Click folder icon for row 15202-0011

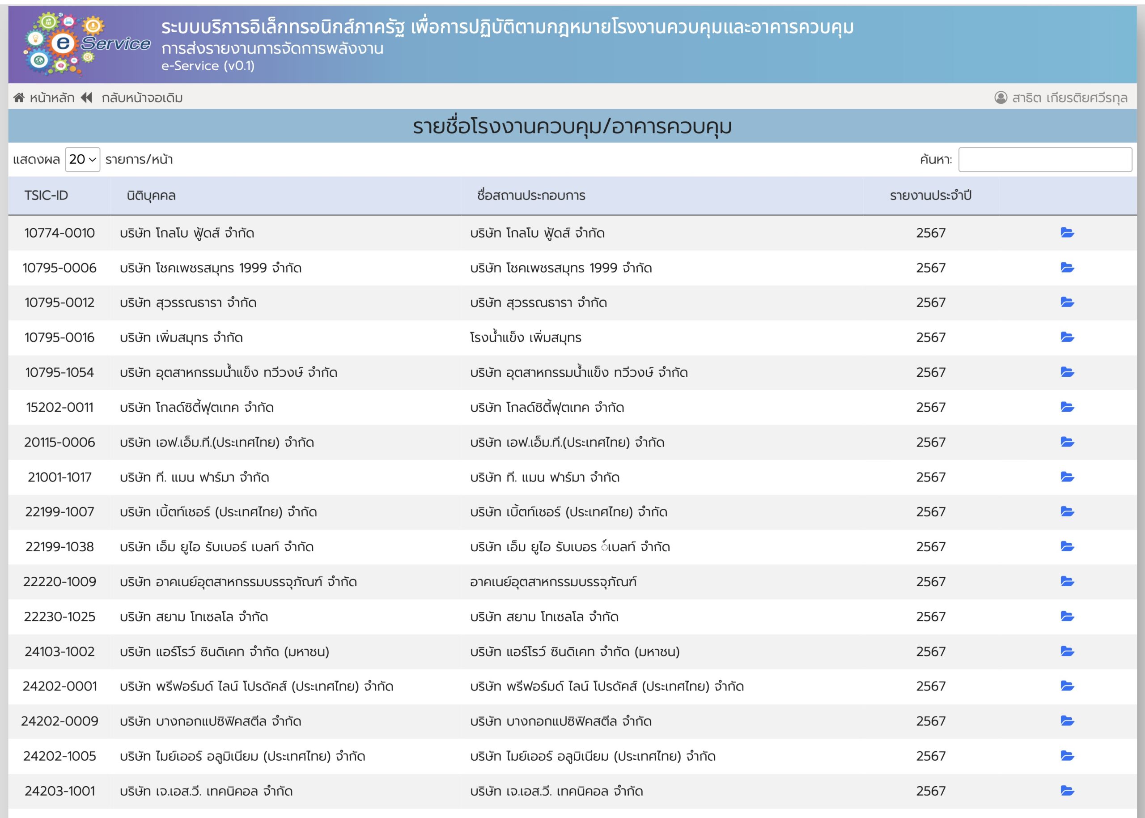click(1067, 407)
